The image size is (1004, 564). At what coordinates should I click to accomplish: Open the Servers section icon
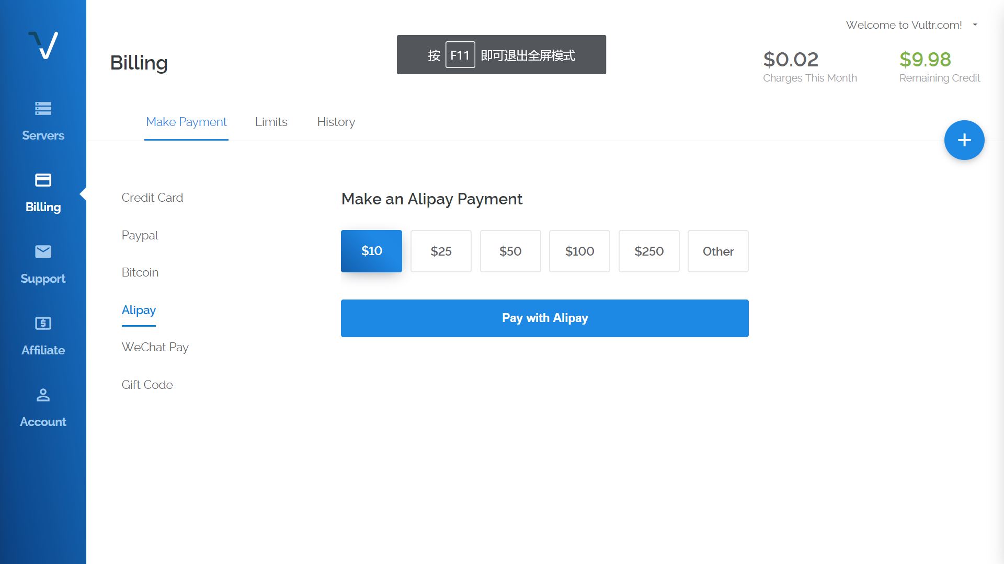point(43,109)
